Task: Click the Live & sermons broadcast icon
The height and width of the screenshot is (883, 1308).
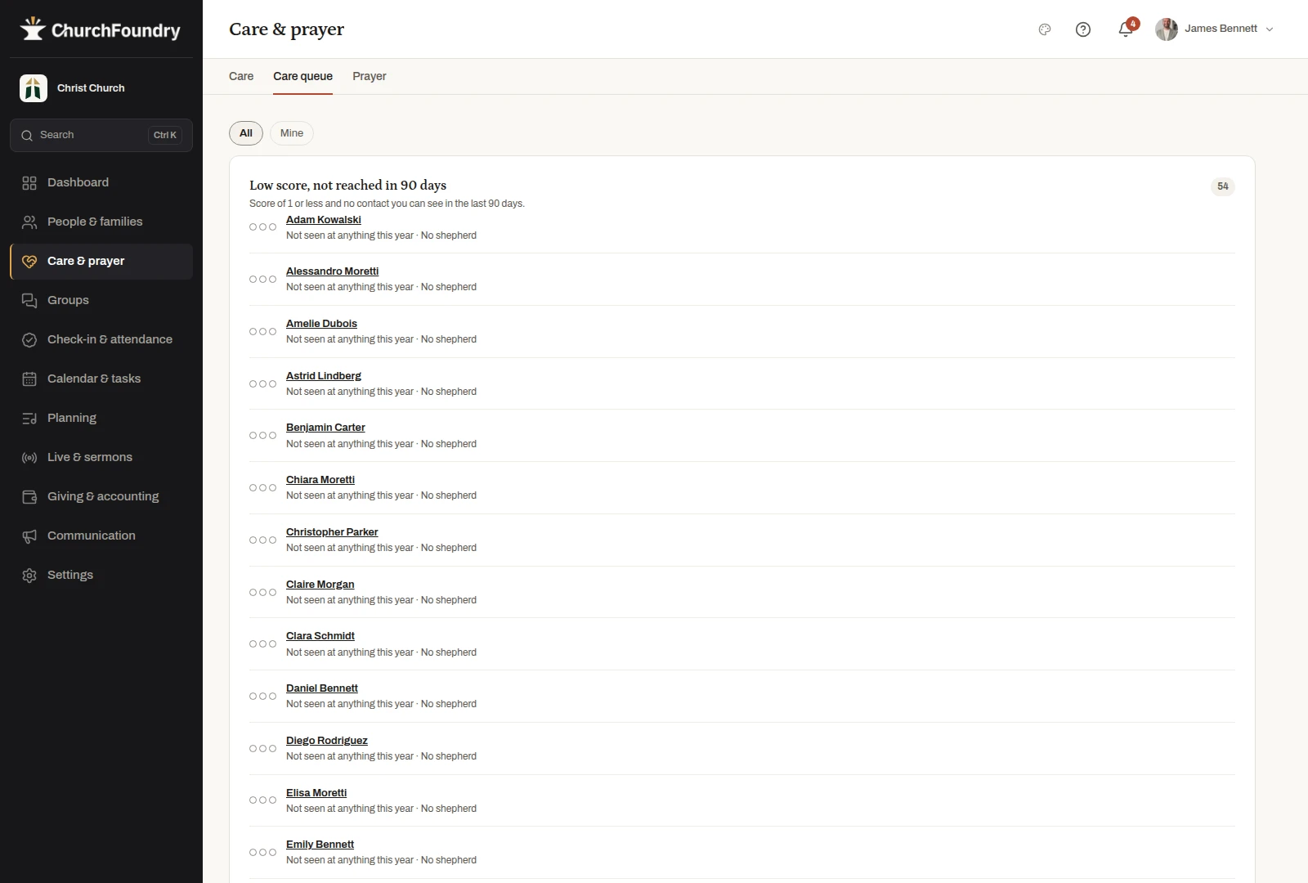Action: (29, 458)
